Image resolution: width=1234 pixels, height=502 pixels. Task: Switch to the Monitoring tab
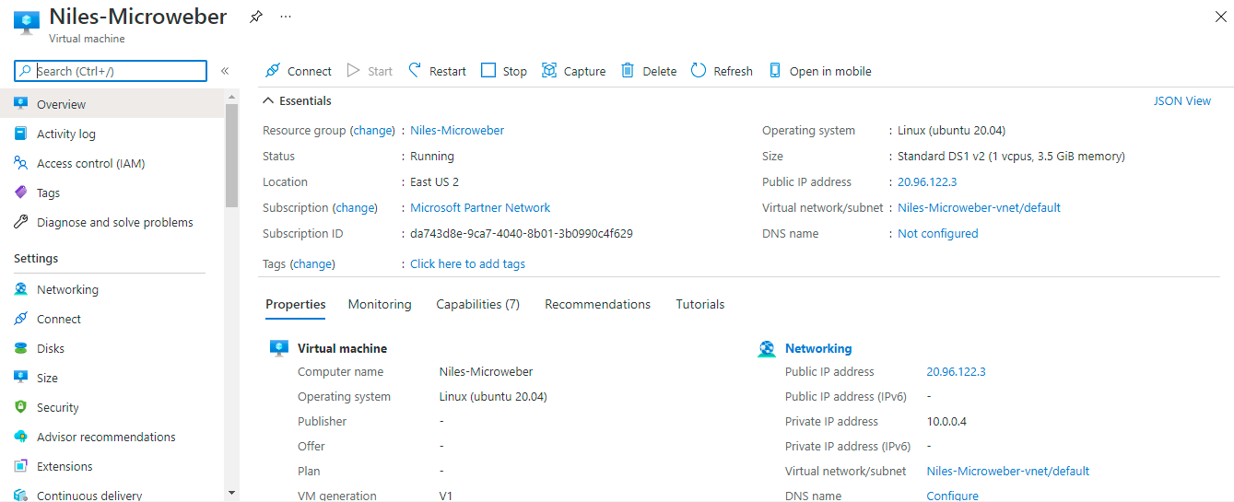pos(380,304)
